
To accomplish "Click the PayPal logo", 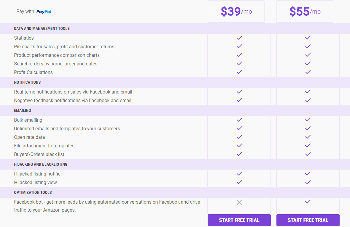I will (x=44, y=12).
